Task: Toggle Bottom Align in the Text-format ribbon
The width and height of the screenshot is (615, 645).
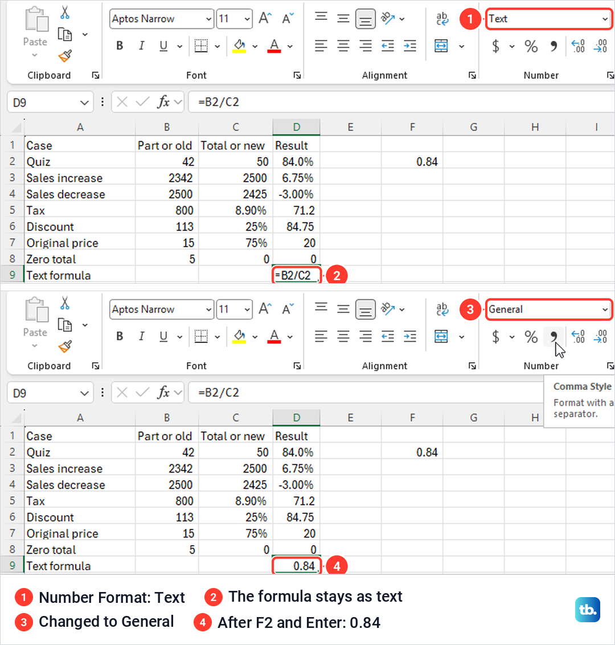Action: [x=365, y=19]
